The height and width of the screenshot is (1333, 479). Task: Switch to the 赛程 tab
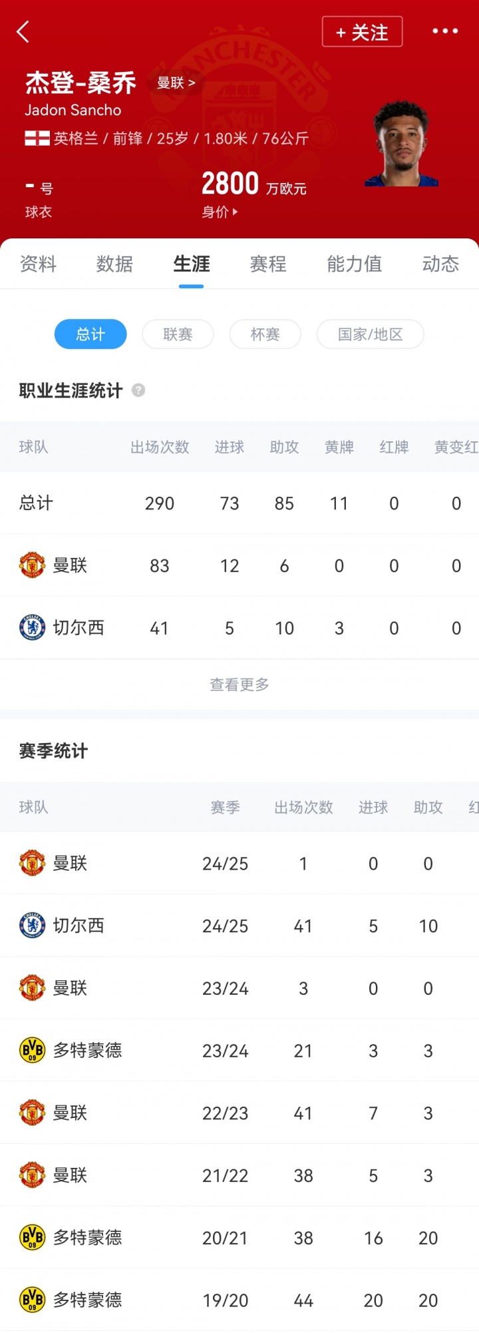268,264
